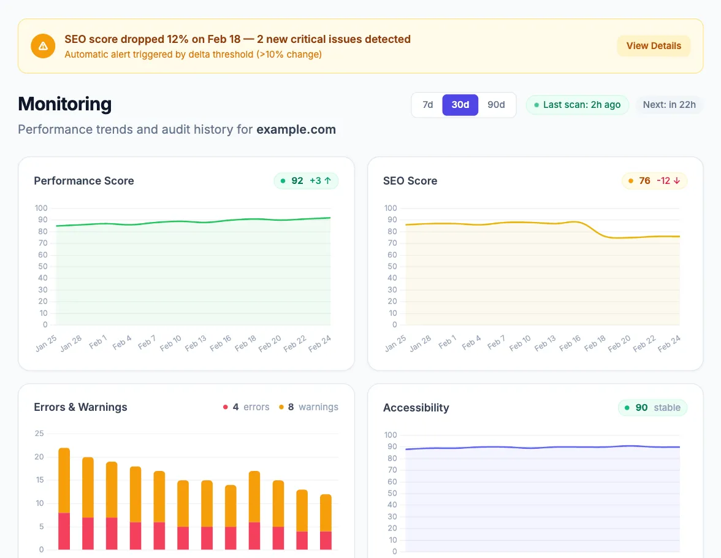Click the up arrow on Performance Score badge
This screenshot has height=558, width=721.
329,181
